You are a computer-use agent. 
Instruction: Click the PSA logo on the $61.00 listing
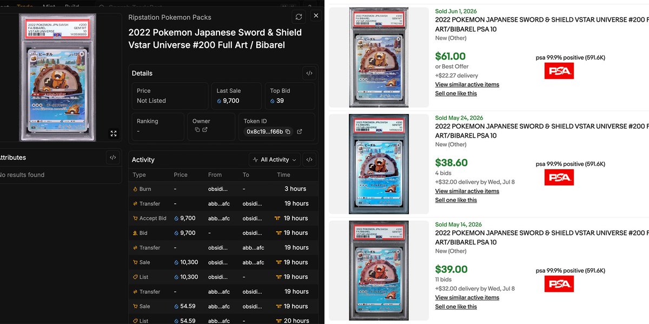click(559, 71)
